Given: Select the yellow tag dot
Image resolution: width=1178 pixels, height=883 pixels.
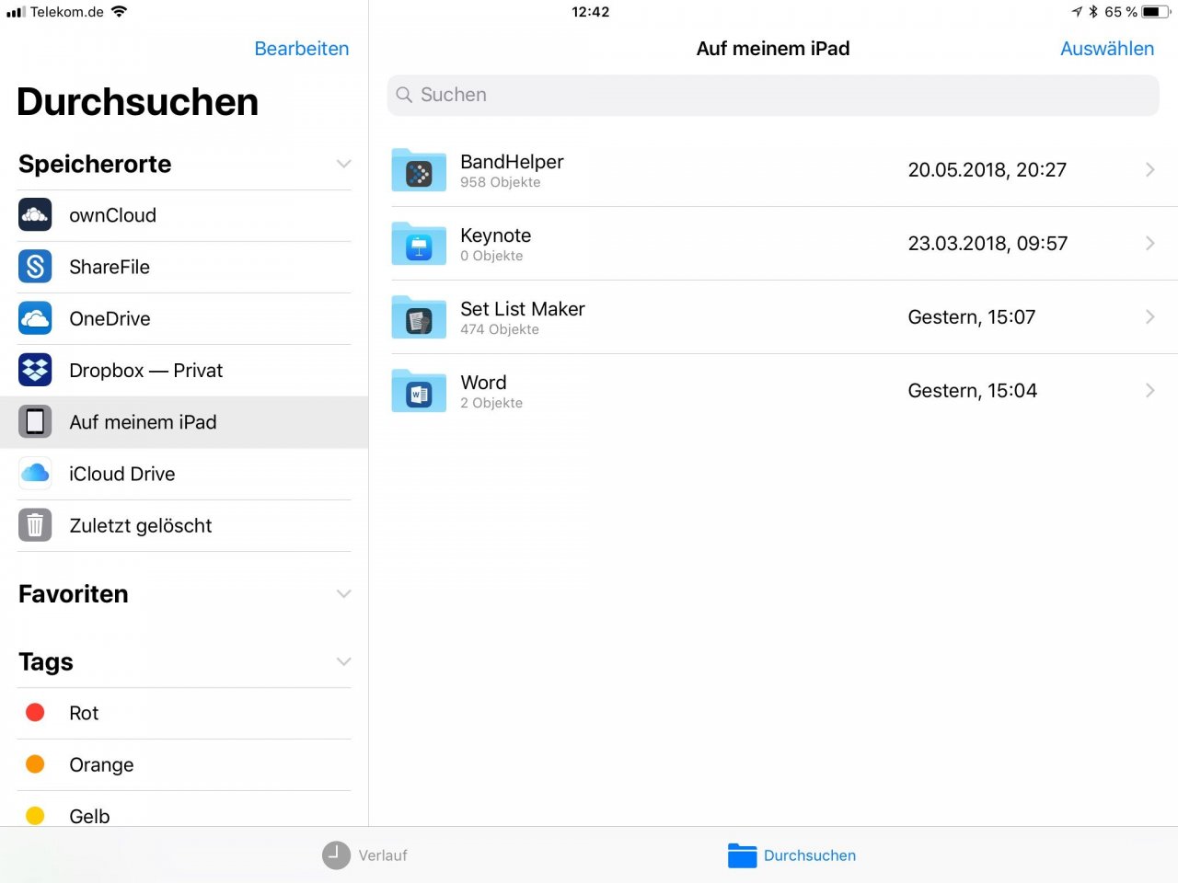Looking at the screenshot, I should pos(35,816).
